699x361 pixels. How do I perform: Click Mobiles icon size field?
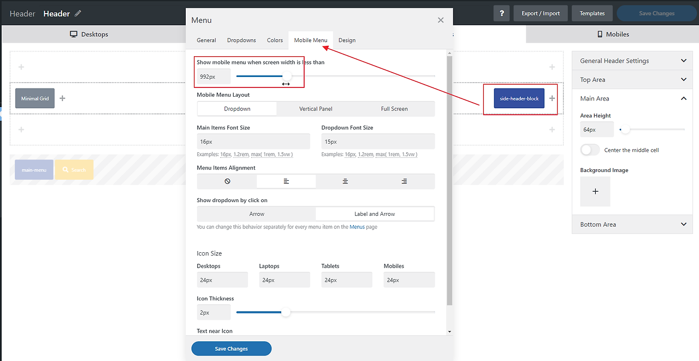[x=409, y=280]
